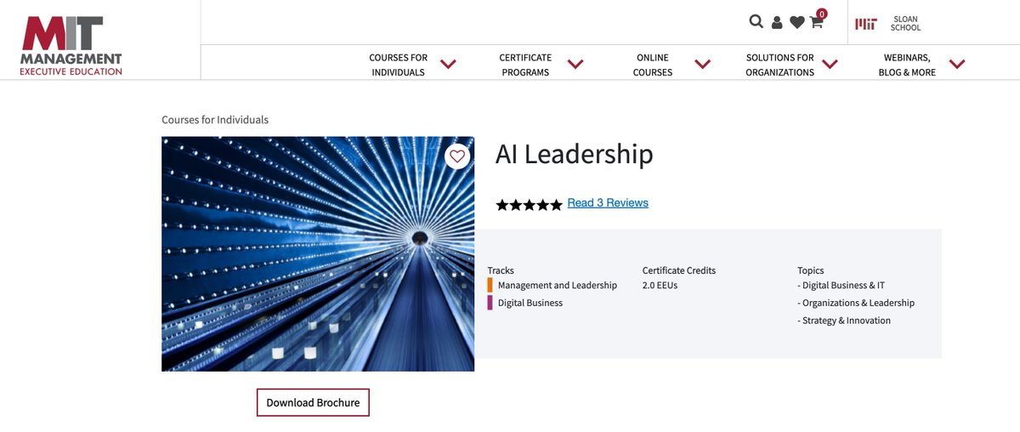1020x432 pixels.
Task: Open Certificate Programs menu
Action: click(525, 65)
